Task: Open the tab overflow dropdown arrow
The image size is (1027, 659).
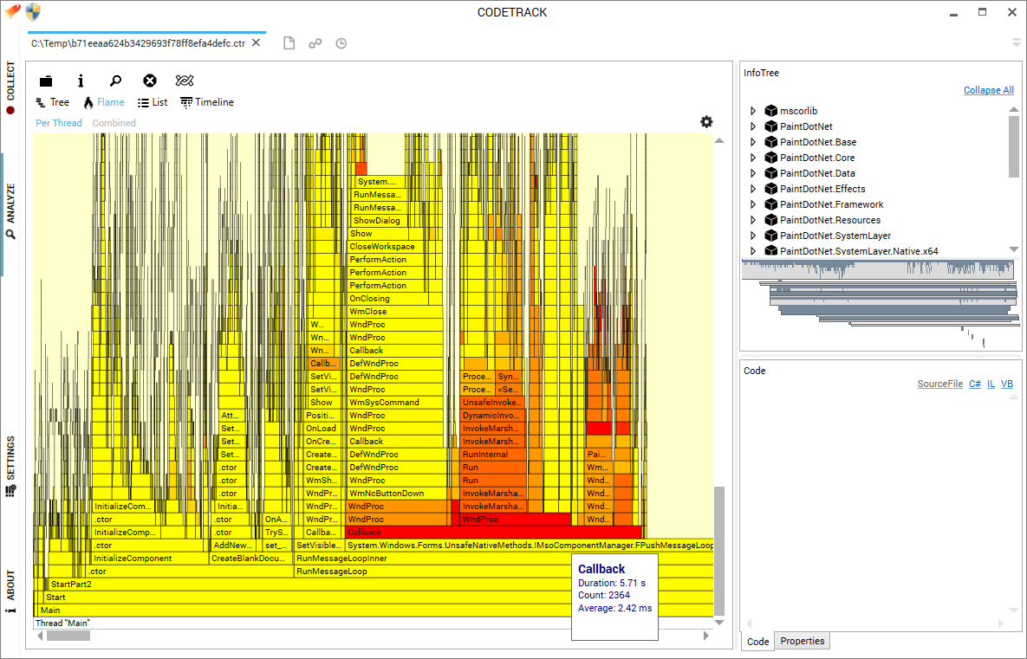Action: pos(1016,43)
